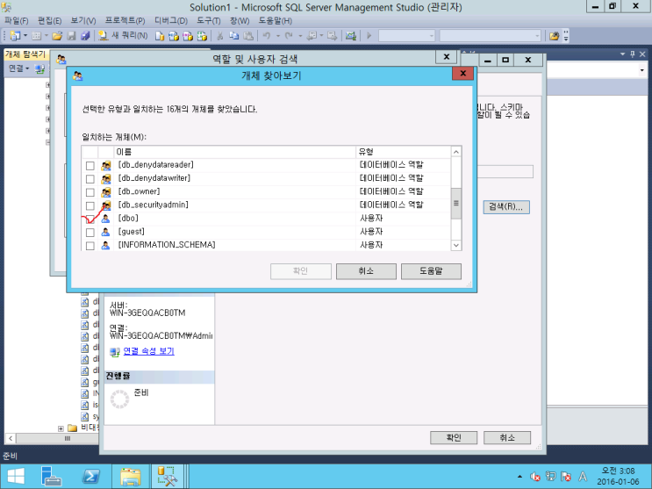This screenshot has width=652, height=489.
Task: Click 도움말 in the 개체 찾아보기 dialog
Action: click(x=431, y=271)
